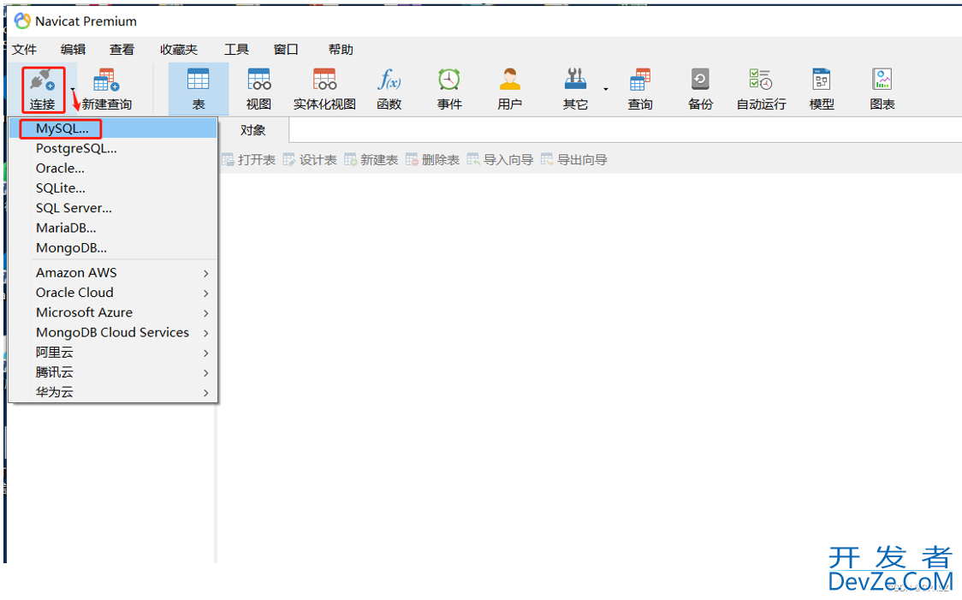Expand the Amazon AWS submenu
Viewport: 962px width, 600px height.
(x=113, y=272)
